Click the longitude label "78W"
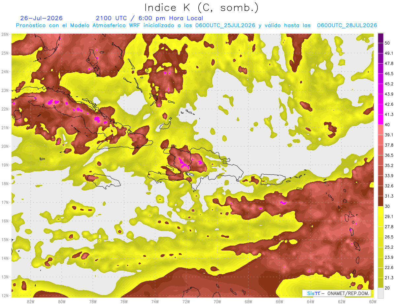The width and height of the screenshot is (396, 306). (93, 302)
